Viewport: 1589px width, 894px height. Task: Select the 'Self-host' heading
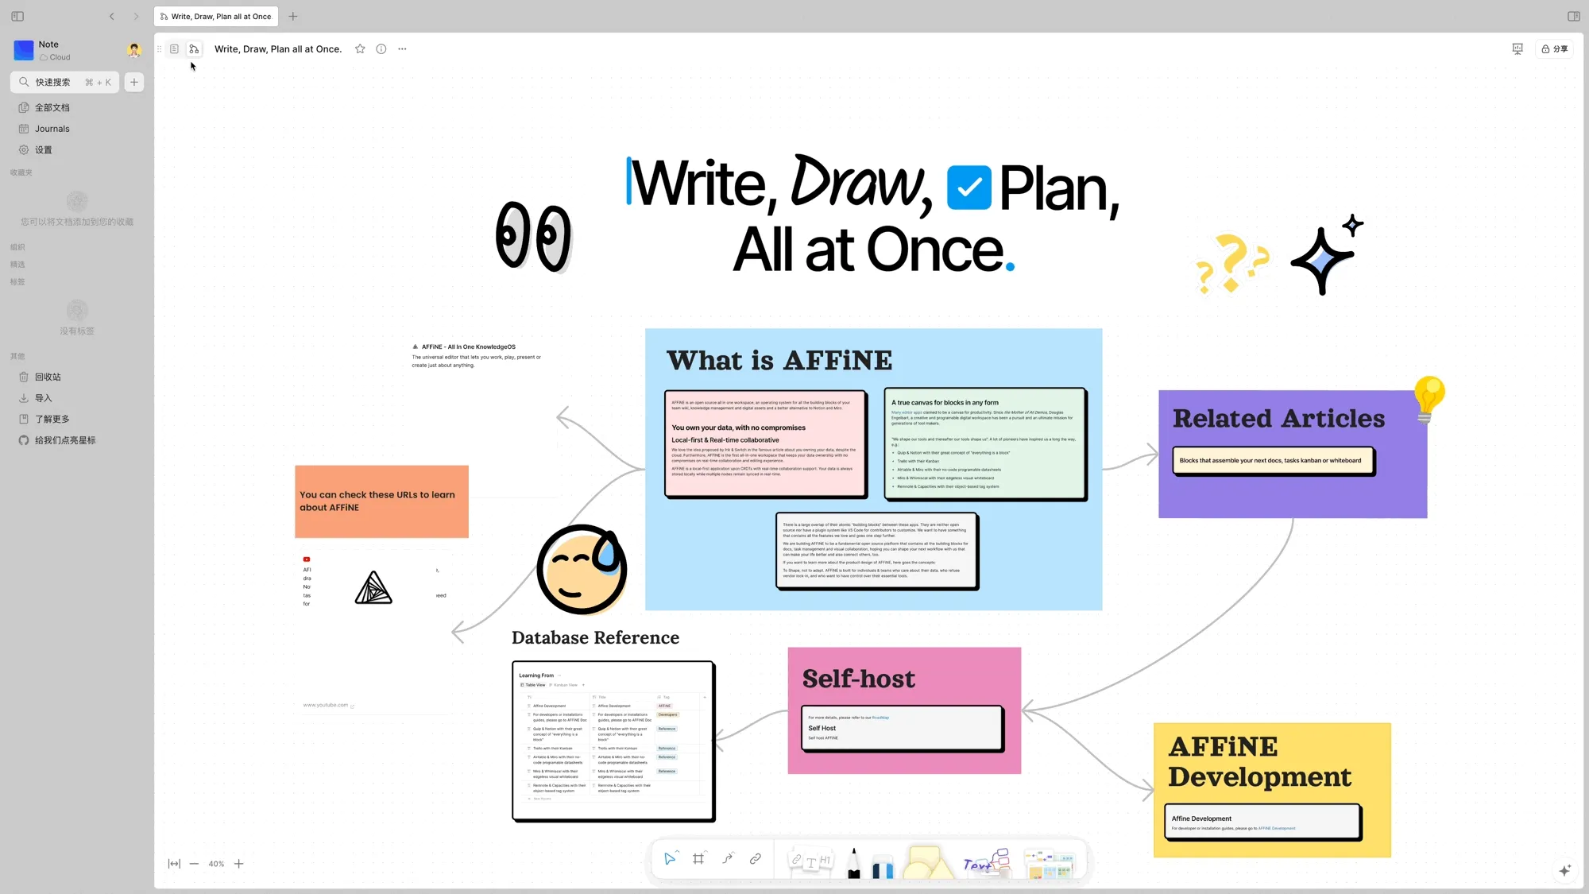(x=858, y=679)
